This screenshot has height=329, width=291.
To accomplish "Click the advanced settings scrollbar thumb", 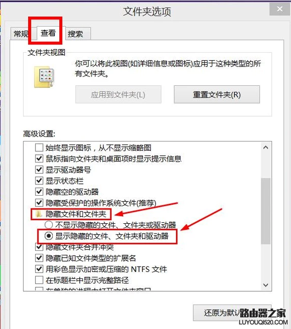I will [265, 211].
